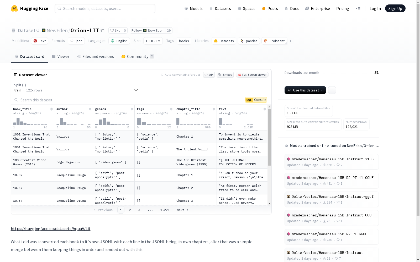Open the Community tab
The image size is (420, 262).
click(x=138, y=57)
